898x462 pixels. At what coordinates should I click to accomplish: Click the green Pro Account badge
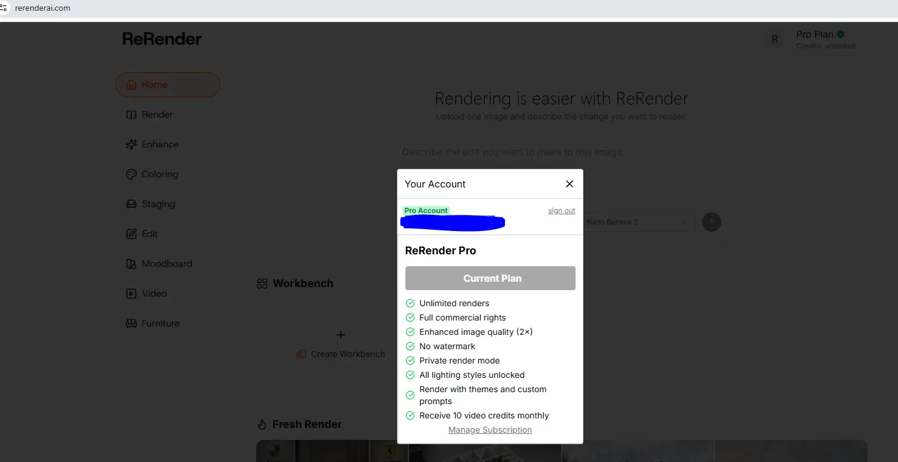click(426, 211)
